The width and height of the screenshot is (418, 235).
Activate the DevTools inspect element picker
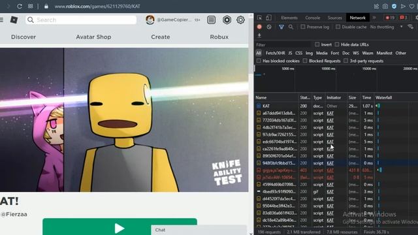259,18
